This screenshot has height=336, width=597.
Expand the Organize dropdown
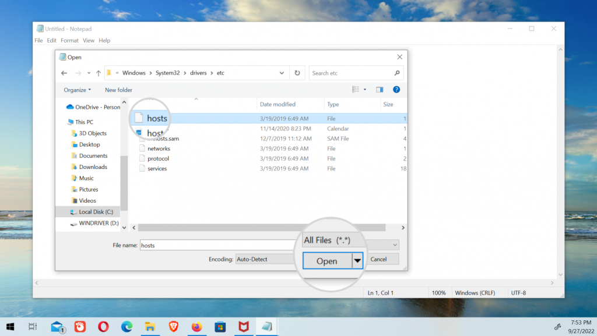click(78, 90)
